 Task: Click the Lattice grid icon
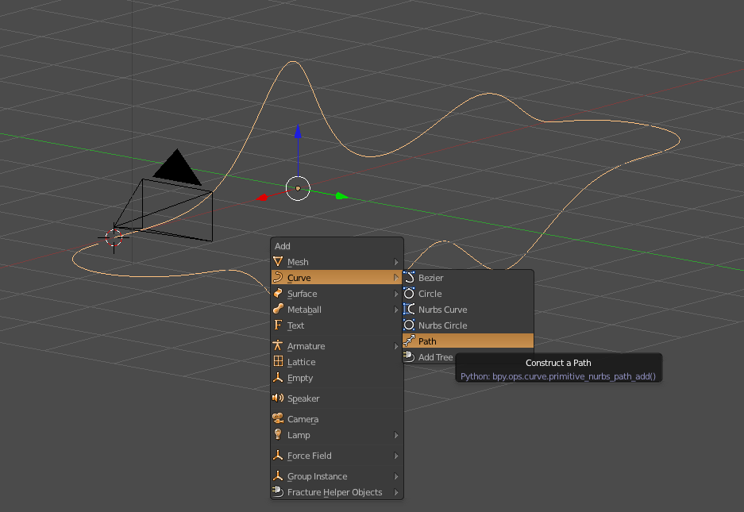[278, 362]
